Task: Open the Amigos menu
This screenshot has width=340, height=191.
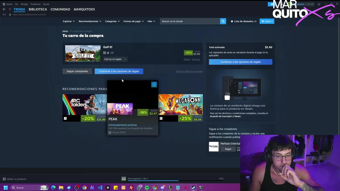Action: (x=24, y=4)
